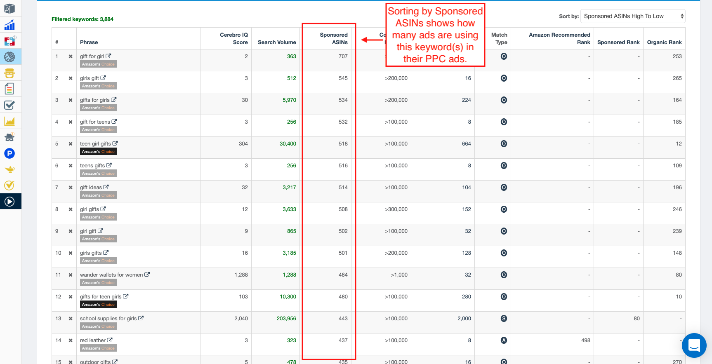Click match type 'S' badge for school supplies
Screen dimensions: 712x364
(504, 319)
